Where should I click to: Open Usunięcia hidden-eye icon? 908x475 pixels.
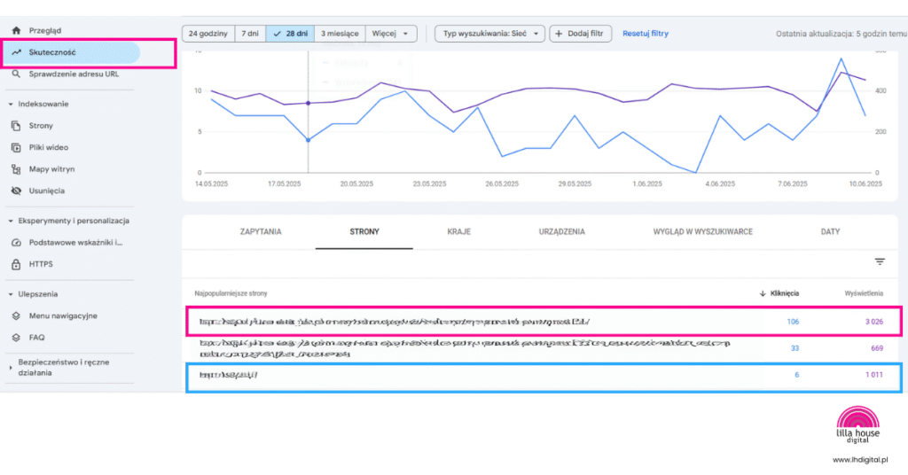pyautogui.click(x=16, y=191)
